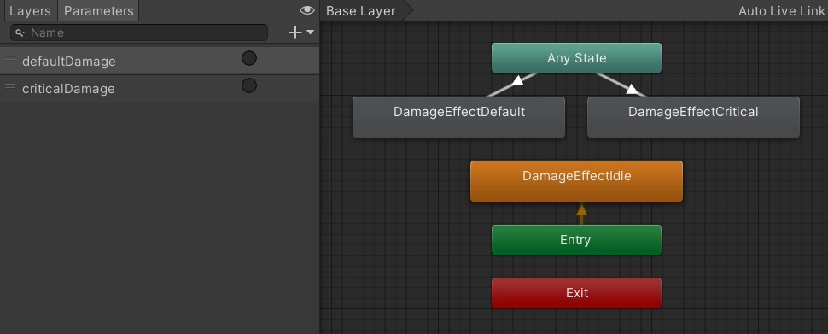Select the Entry to DamageEffectIdle transition arrow

(x=581, y=210)
